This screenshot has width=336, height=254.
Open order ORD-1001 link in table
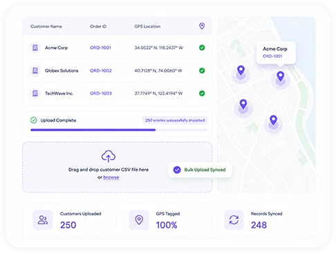pos(100,48)
